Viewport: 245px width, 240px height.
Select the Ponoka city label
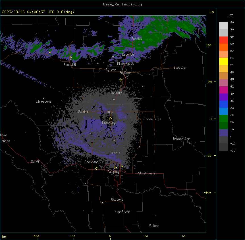pyautogui.click(x=136, y=39)
